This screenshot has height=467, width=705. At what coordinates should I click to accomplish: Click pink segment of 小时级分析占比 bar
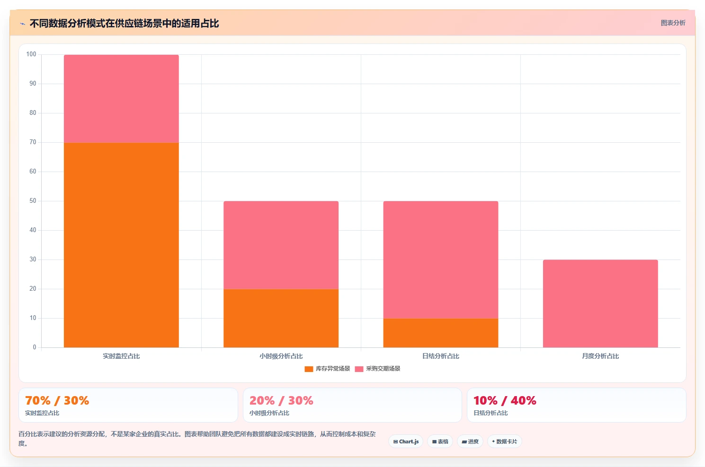(x=281, y=245)
